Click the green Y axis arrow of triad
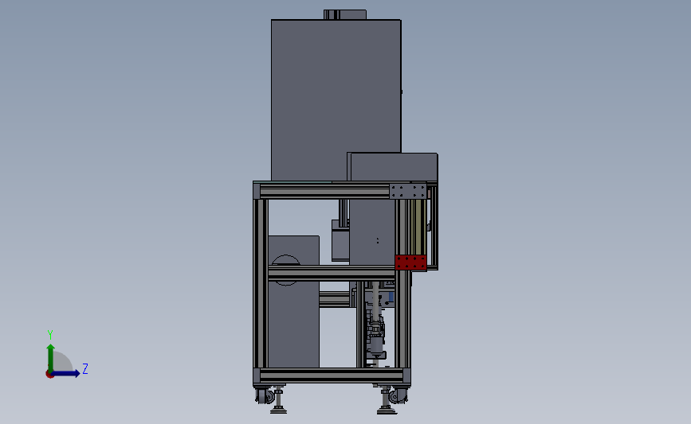This screenshot has width=691, height=424. [51, 357]
